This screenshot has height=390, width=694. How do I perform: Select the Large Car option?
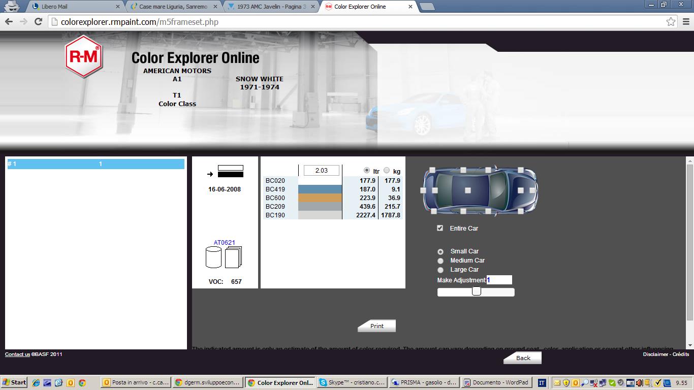[x=440, y=270]
